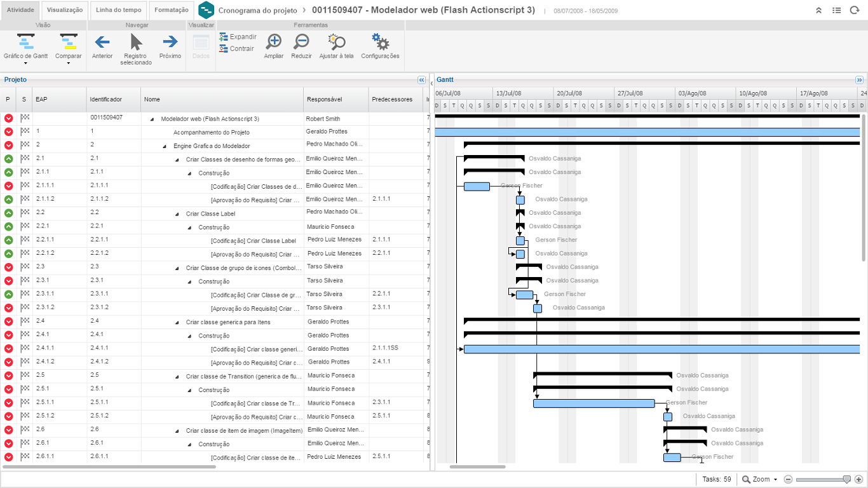Screen dimensions: 868x488
Task: Select the Ajustar à tela tool
Action: coord(336,42)
